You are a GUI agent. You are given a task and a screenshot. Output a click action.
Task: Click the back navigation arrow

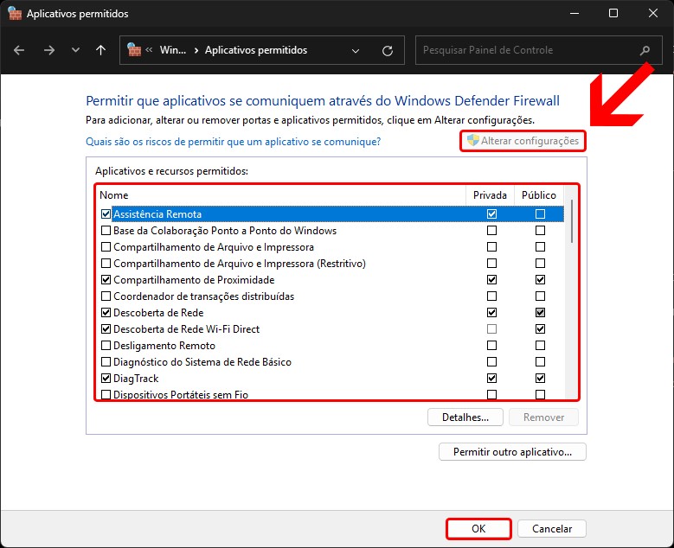click(x=20, y=50)
